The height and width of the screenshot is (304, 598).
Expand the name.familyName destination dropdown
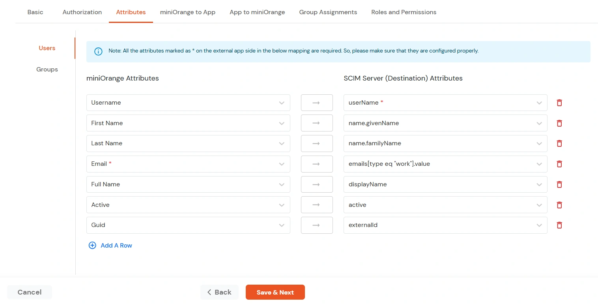(x=539, y=143)
